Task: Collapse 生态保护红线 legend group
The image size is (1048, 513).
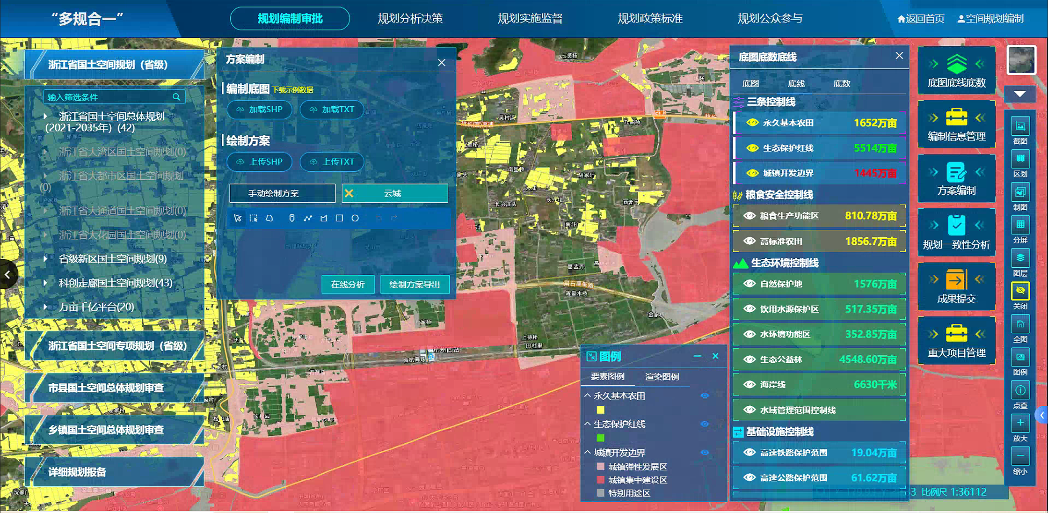Action: (588, 424)
